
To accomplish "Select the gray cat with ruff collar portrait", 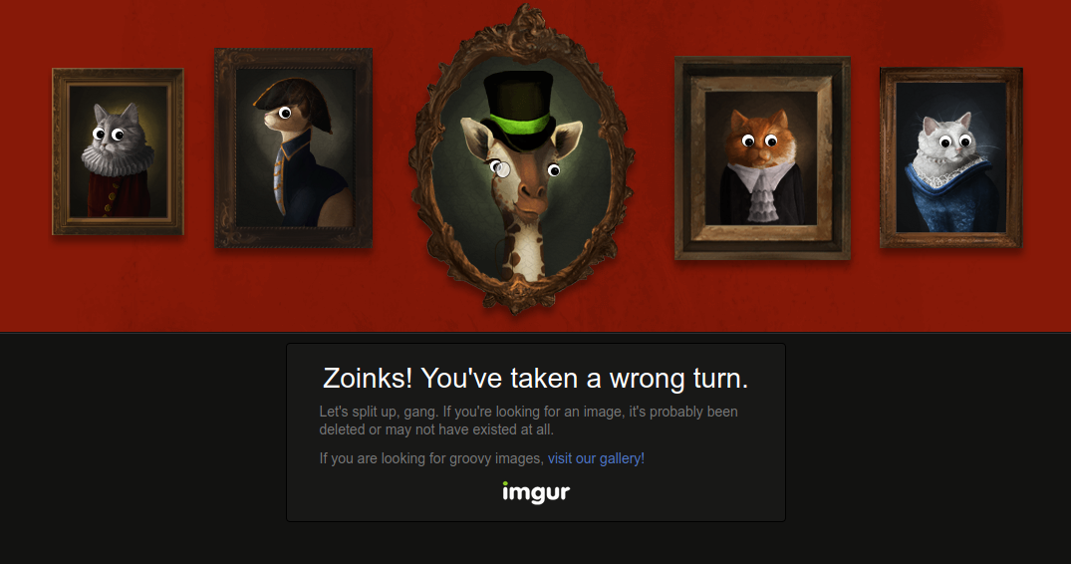I will [x=119, y=151].
